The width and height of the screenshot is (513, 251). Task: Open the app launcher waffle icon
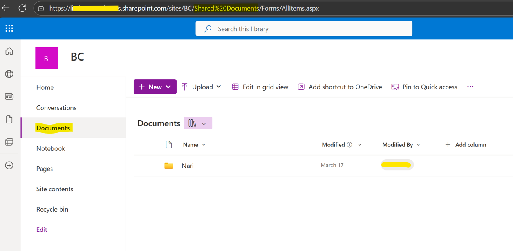point(9,28)
